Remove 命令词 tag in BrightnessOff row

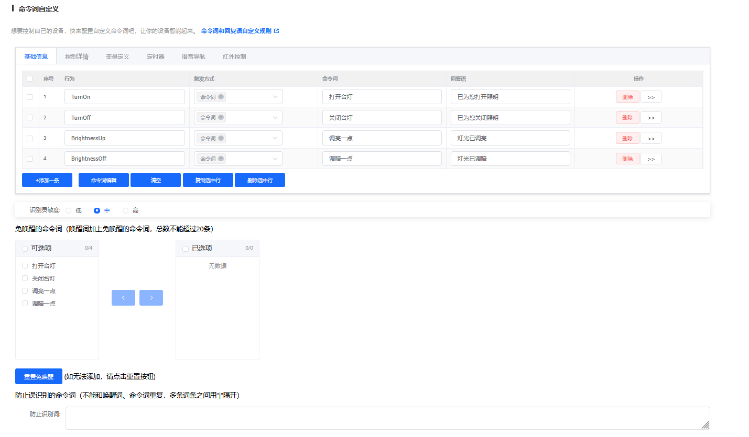click(221, 159)
